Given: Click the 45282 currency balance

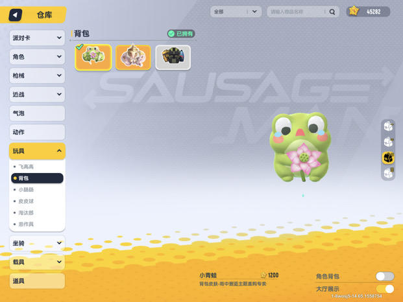Looking at the screenshot, I should point(373,12).
